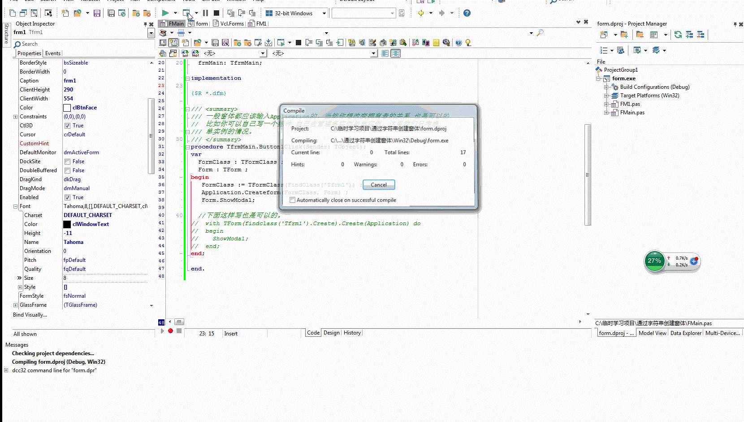Switch to the History tab
The height and width of the screenshot is (422, 744).
(352, 333)
